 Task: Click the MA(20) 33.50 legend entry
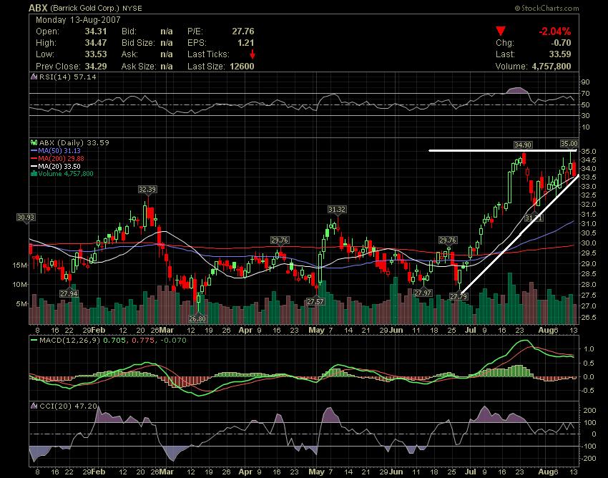(x=59, y=167)
